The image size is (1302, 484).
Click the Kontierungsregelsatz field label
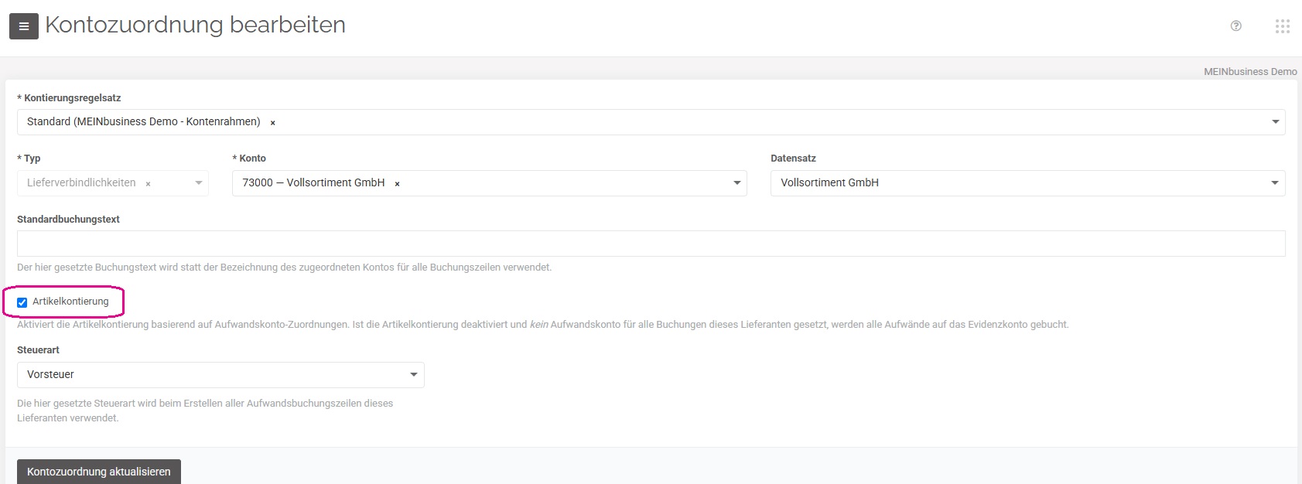[69, 98]
